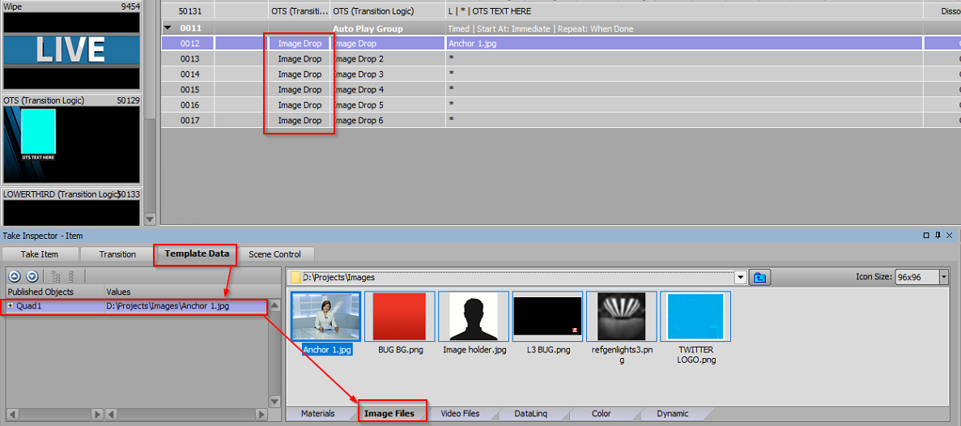This screenshot has width=961, height=426.
Task: Click the collapse-all tree icon in inspector toolbar
Action: click(x=71, y=276)
